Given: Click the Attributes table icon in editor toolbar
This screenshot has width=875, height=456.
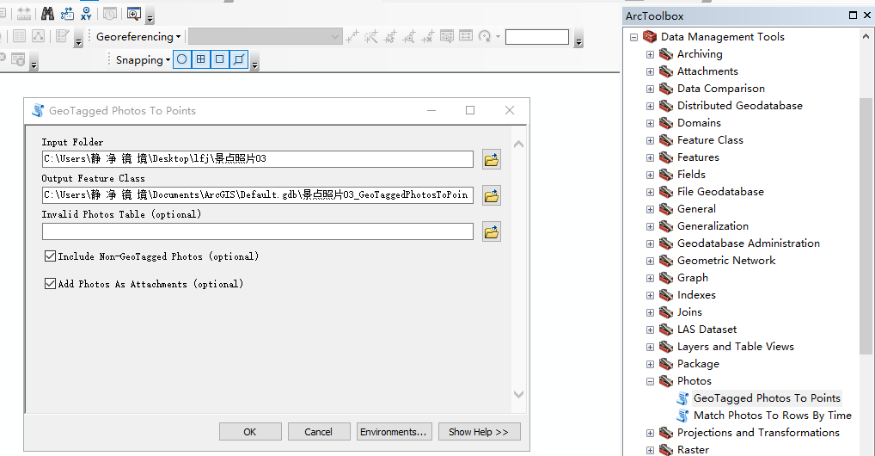Looking at the screenshot, I should tap(20, 37).
